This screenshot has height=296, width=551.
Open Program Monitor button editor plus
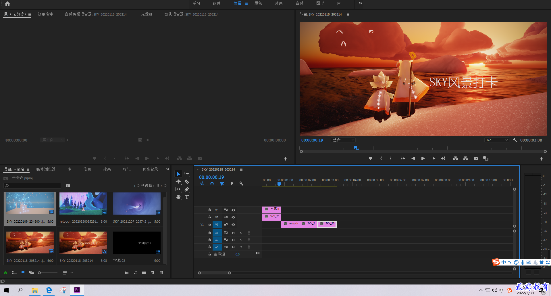click(x=542, y=159)
